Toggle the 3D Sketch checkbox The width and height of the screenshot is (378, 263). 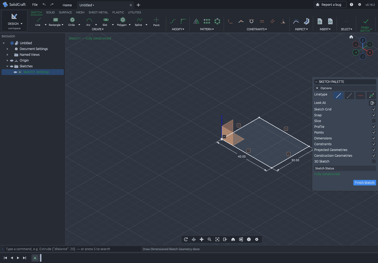tap(374, 161)
